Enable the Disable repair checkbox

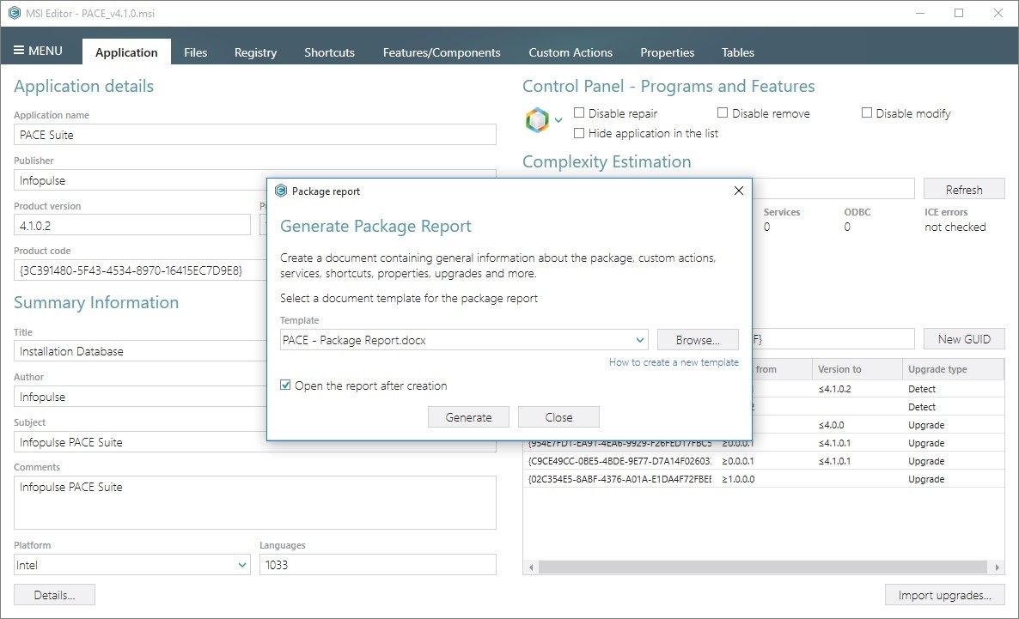coord(579,113)
